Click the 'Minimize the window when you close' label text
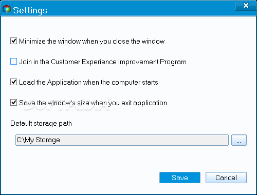 coord(92,42)
